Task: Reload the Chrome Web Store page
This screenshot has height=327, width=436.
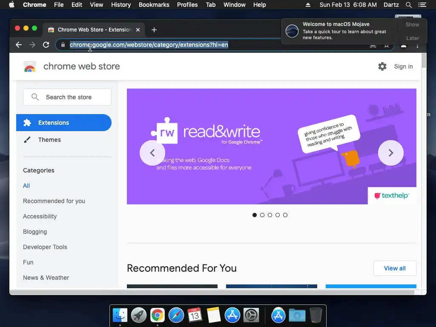Action: (x=46, y=44)
